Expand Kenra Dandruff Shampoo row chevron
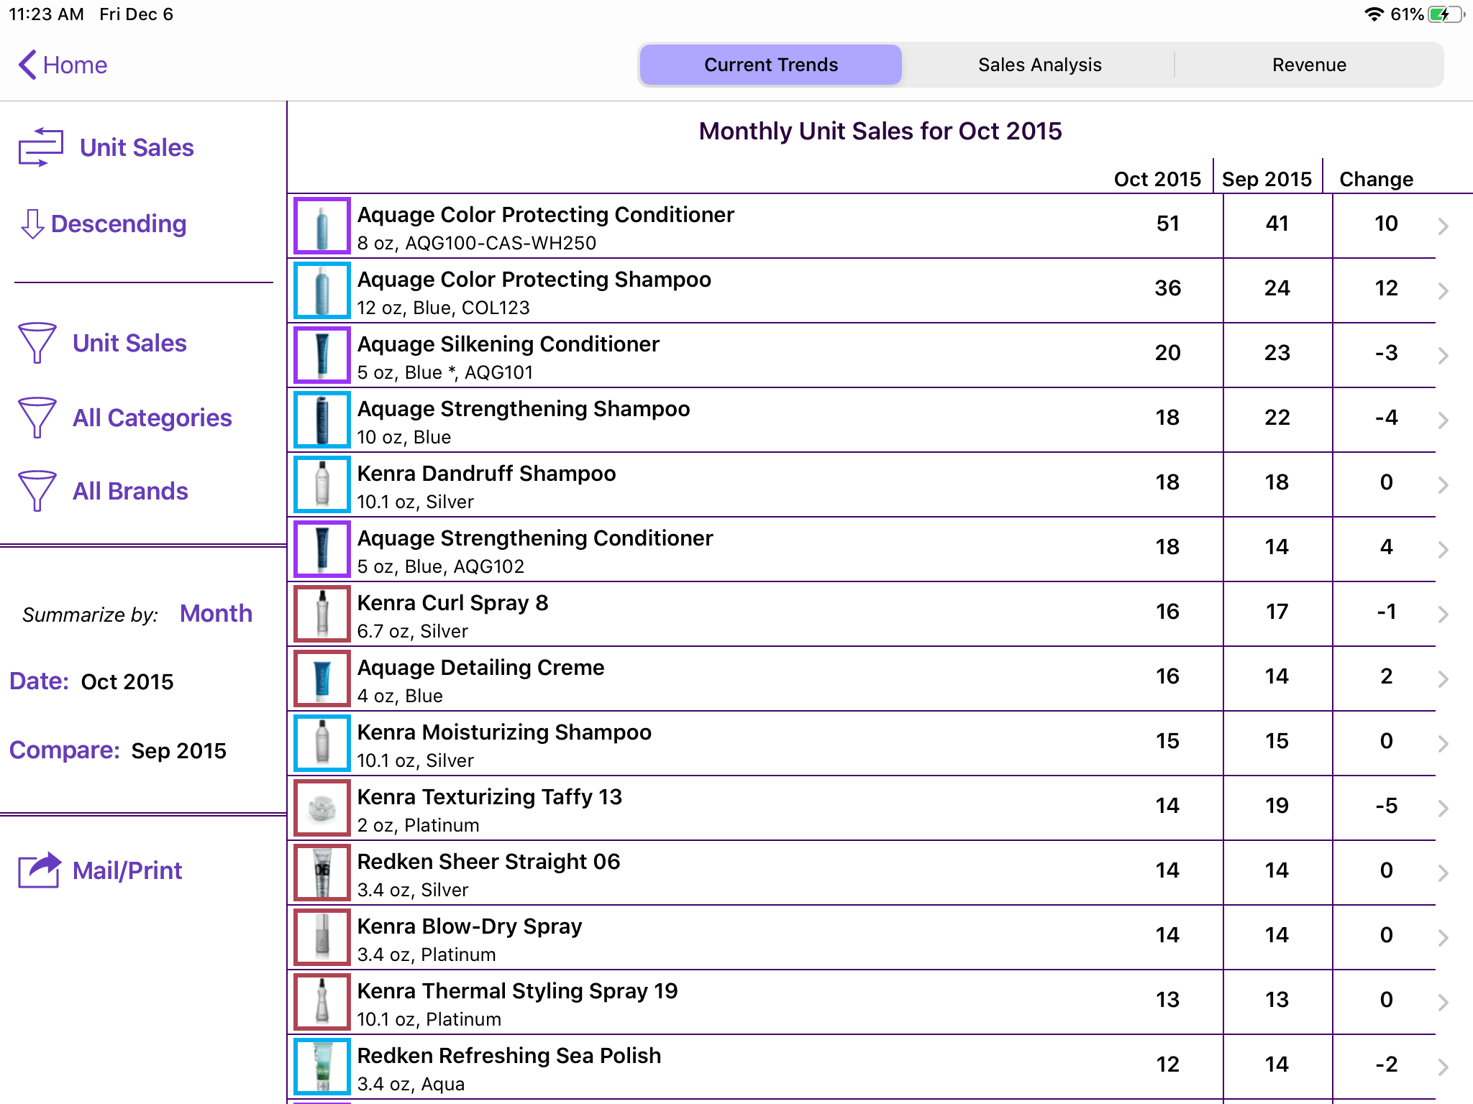The height and width of the screenshot is (1104, 1473). 1443,485
